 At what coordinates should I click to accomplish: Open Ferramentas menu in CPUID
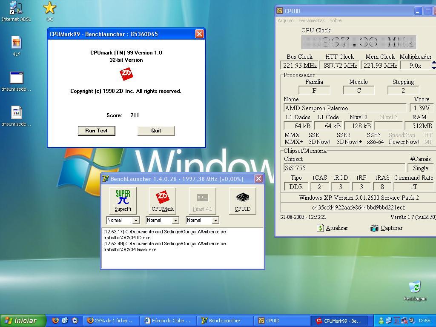tap(311, 20)
